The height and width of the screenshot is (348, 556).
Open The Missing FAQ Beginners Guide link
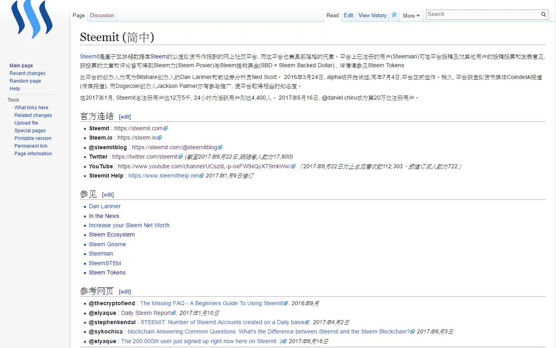214,303
